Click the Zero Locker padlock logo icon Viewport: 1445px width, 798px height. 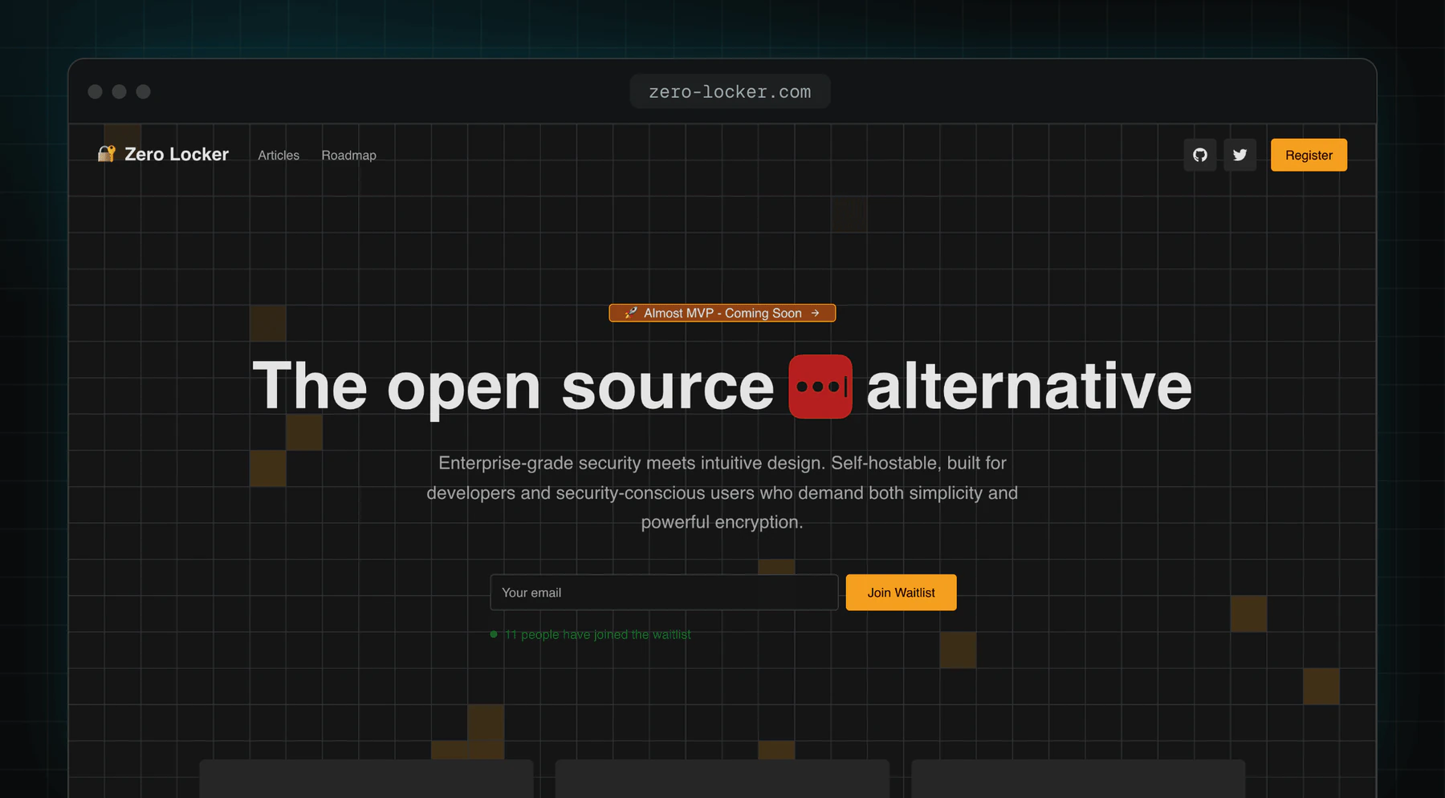106,154
